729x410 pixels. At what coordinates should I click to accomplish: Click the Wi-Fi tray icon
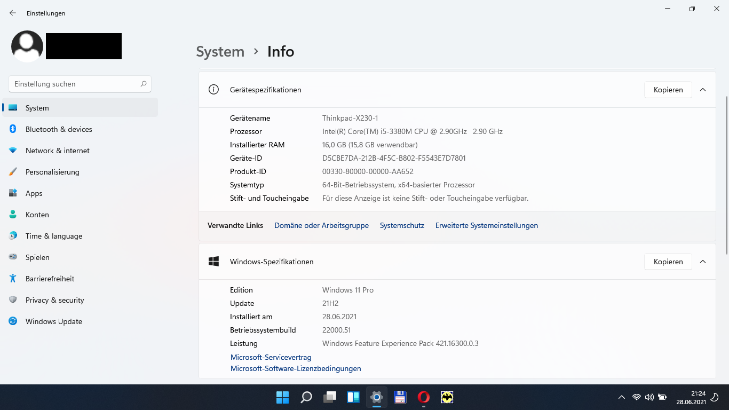tap(636, 397)
